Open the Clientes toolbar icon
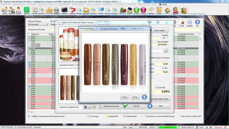 5,10
